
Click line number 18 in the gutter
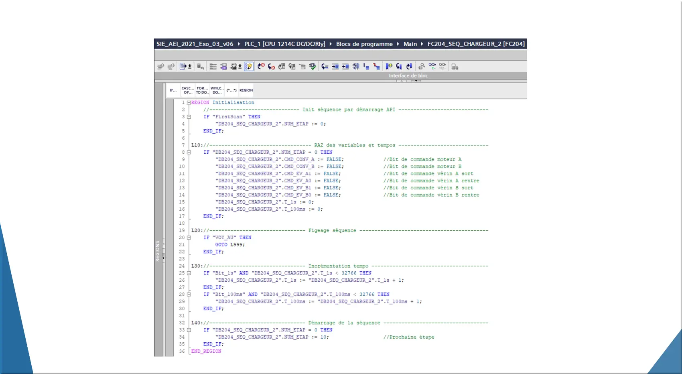182,224
